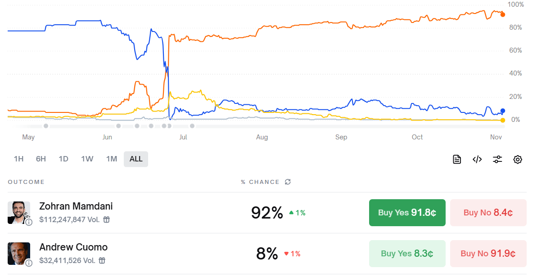Open the embed code view
The width and height of the screenshot is (537, 277).
(477, 159)
